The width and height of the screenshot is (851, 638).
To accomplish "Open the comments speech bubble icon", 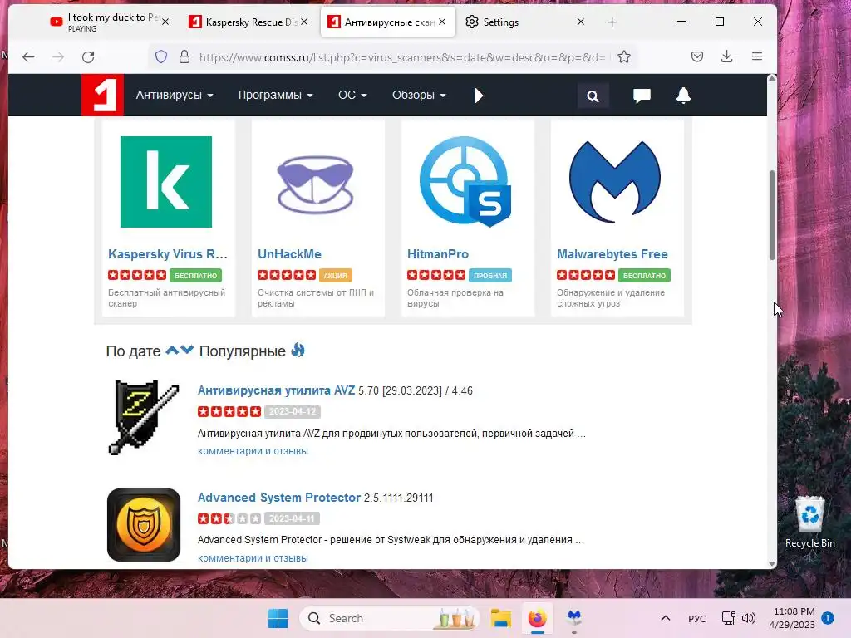I will click(x=642, y=96).
